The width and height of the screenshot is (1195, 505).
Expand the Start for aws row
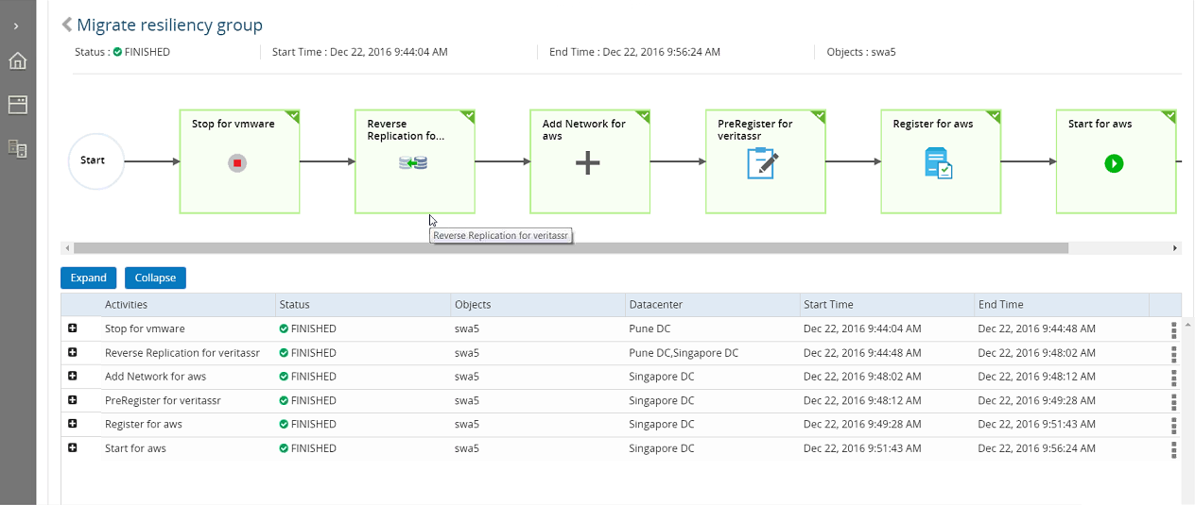pyautogui.click(x=73, y=447)
